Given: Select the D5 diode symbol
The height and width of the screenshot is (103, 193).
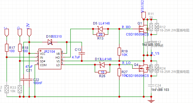Looking at the screenshot, I should (x=101, y=29).
